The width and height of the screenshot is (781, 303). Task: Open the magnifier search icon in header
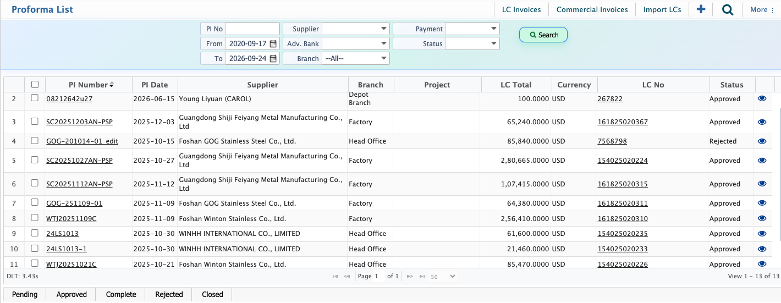pyautogui.click(x=728, y=9)
